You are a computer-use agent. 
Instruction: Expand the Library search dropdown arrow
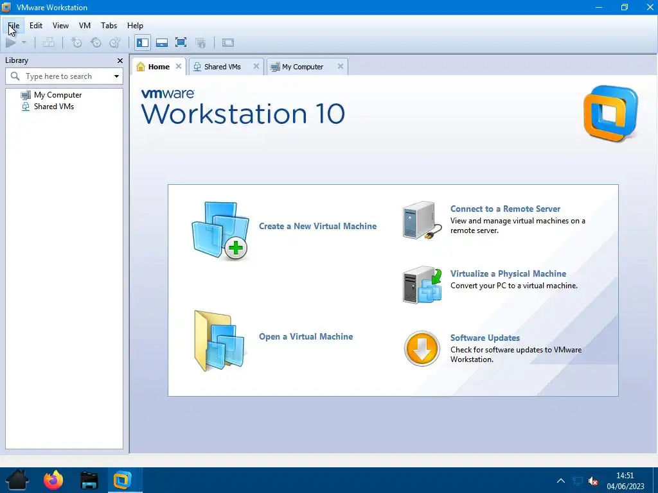pyautogui.click(x=116, y=76)
